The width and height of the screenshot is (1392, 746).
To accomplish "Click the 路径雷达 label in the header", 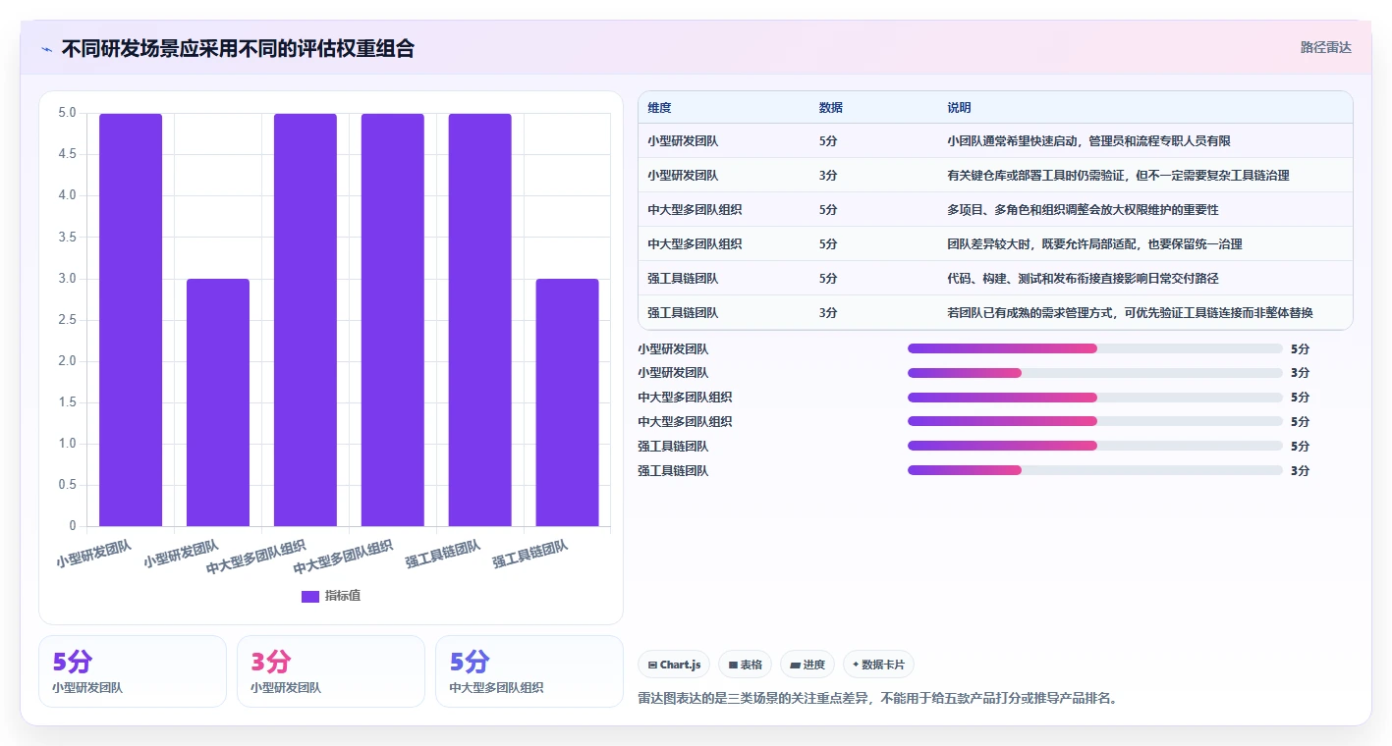I will tap(1326, 47).
